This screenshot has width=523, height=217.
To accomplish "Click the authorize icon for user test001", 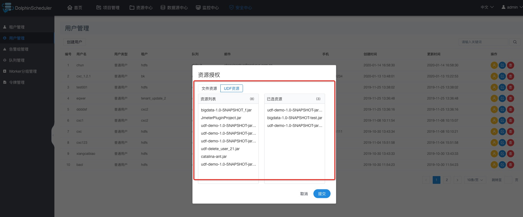I will pos(494,87).
